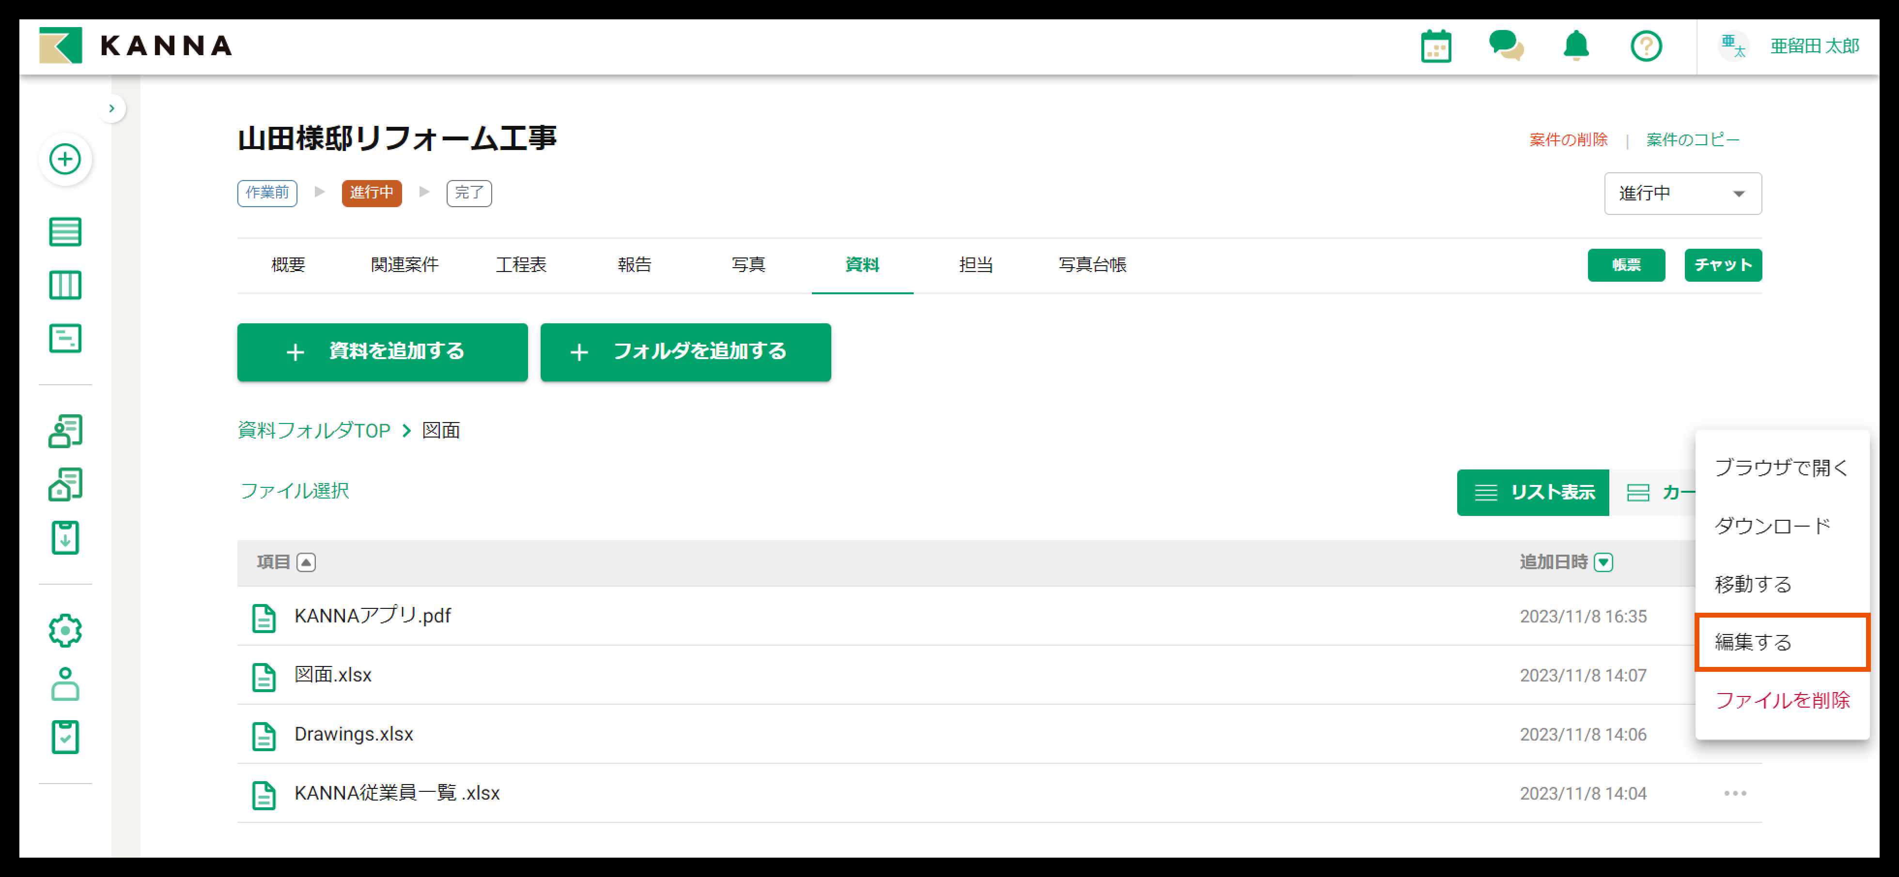Screen dimensions: 1899x877
Task: Switch to the 写真台帳 tab
Action: click(x=1092, y=265)
